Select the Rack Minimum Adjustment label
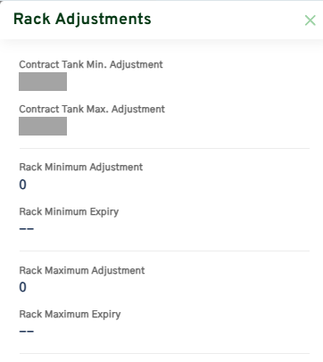Image resolution: width=323 pixels, height=362 pixels. 81,167
